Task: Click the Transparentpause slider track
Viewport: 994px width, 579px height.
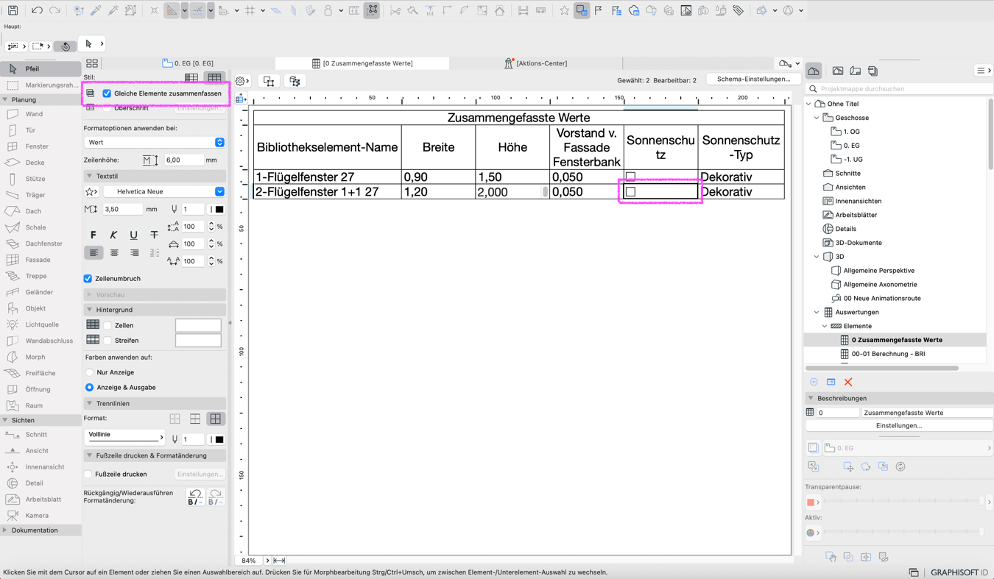Action: coord(903,502)
